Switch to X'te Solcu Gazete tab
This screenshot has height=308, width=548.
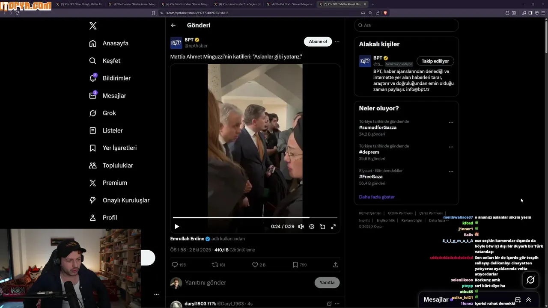coord(238,4)
